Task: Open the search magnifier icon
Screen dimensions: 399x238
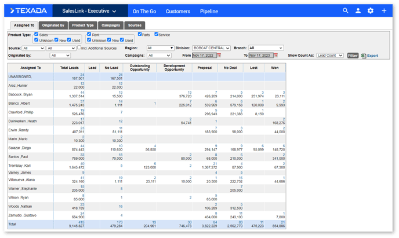Action: tap(345, 10)
